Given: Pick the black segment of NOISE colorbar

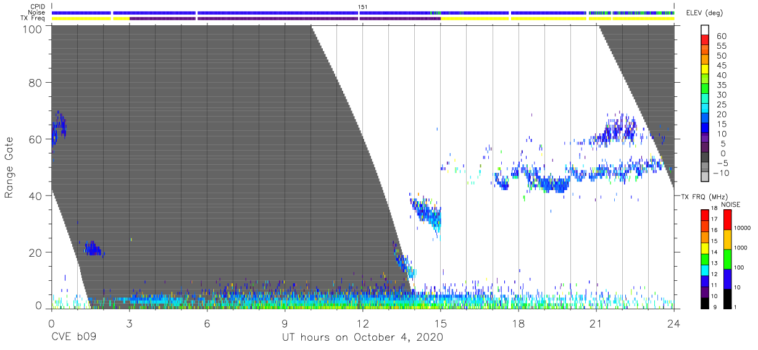Looking at the screenshot, I should 727,298.
